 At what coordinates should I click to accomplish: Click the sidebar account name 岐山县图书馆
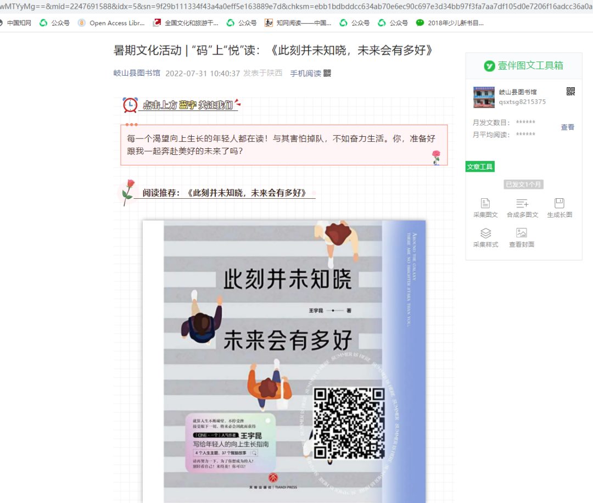pos(517,92)
